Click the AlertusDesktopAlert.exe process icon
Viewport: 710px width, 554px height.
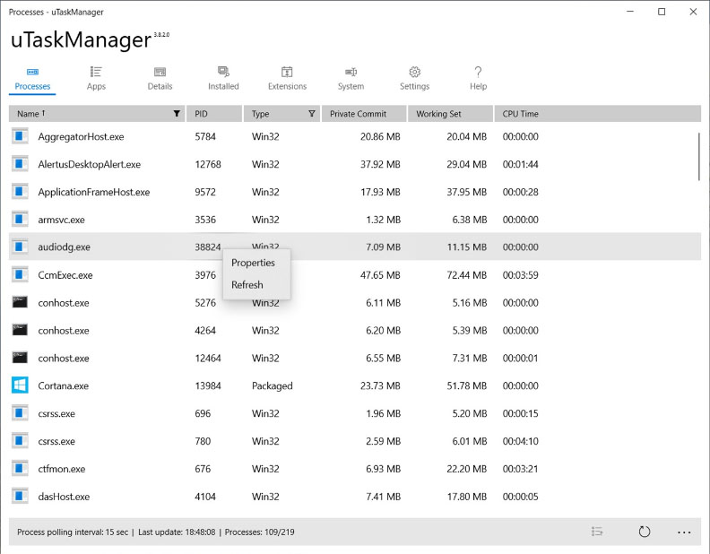[x=20, y=164]
